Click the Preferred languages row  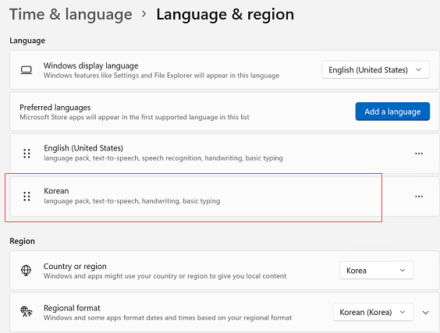click(x=225, y=112)
